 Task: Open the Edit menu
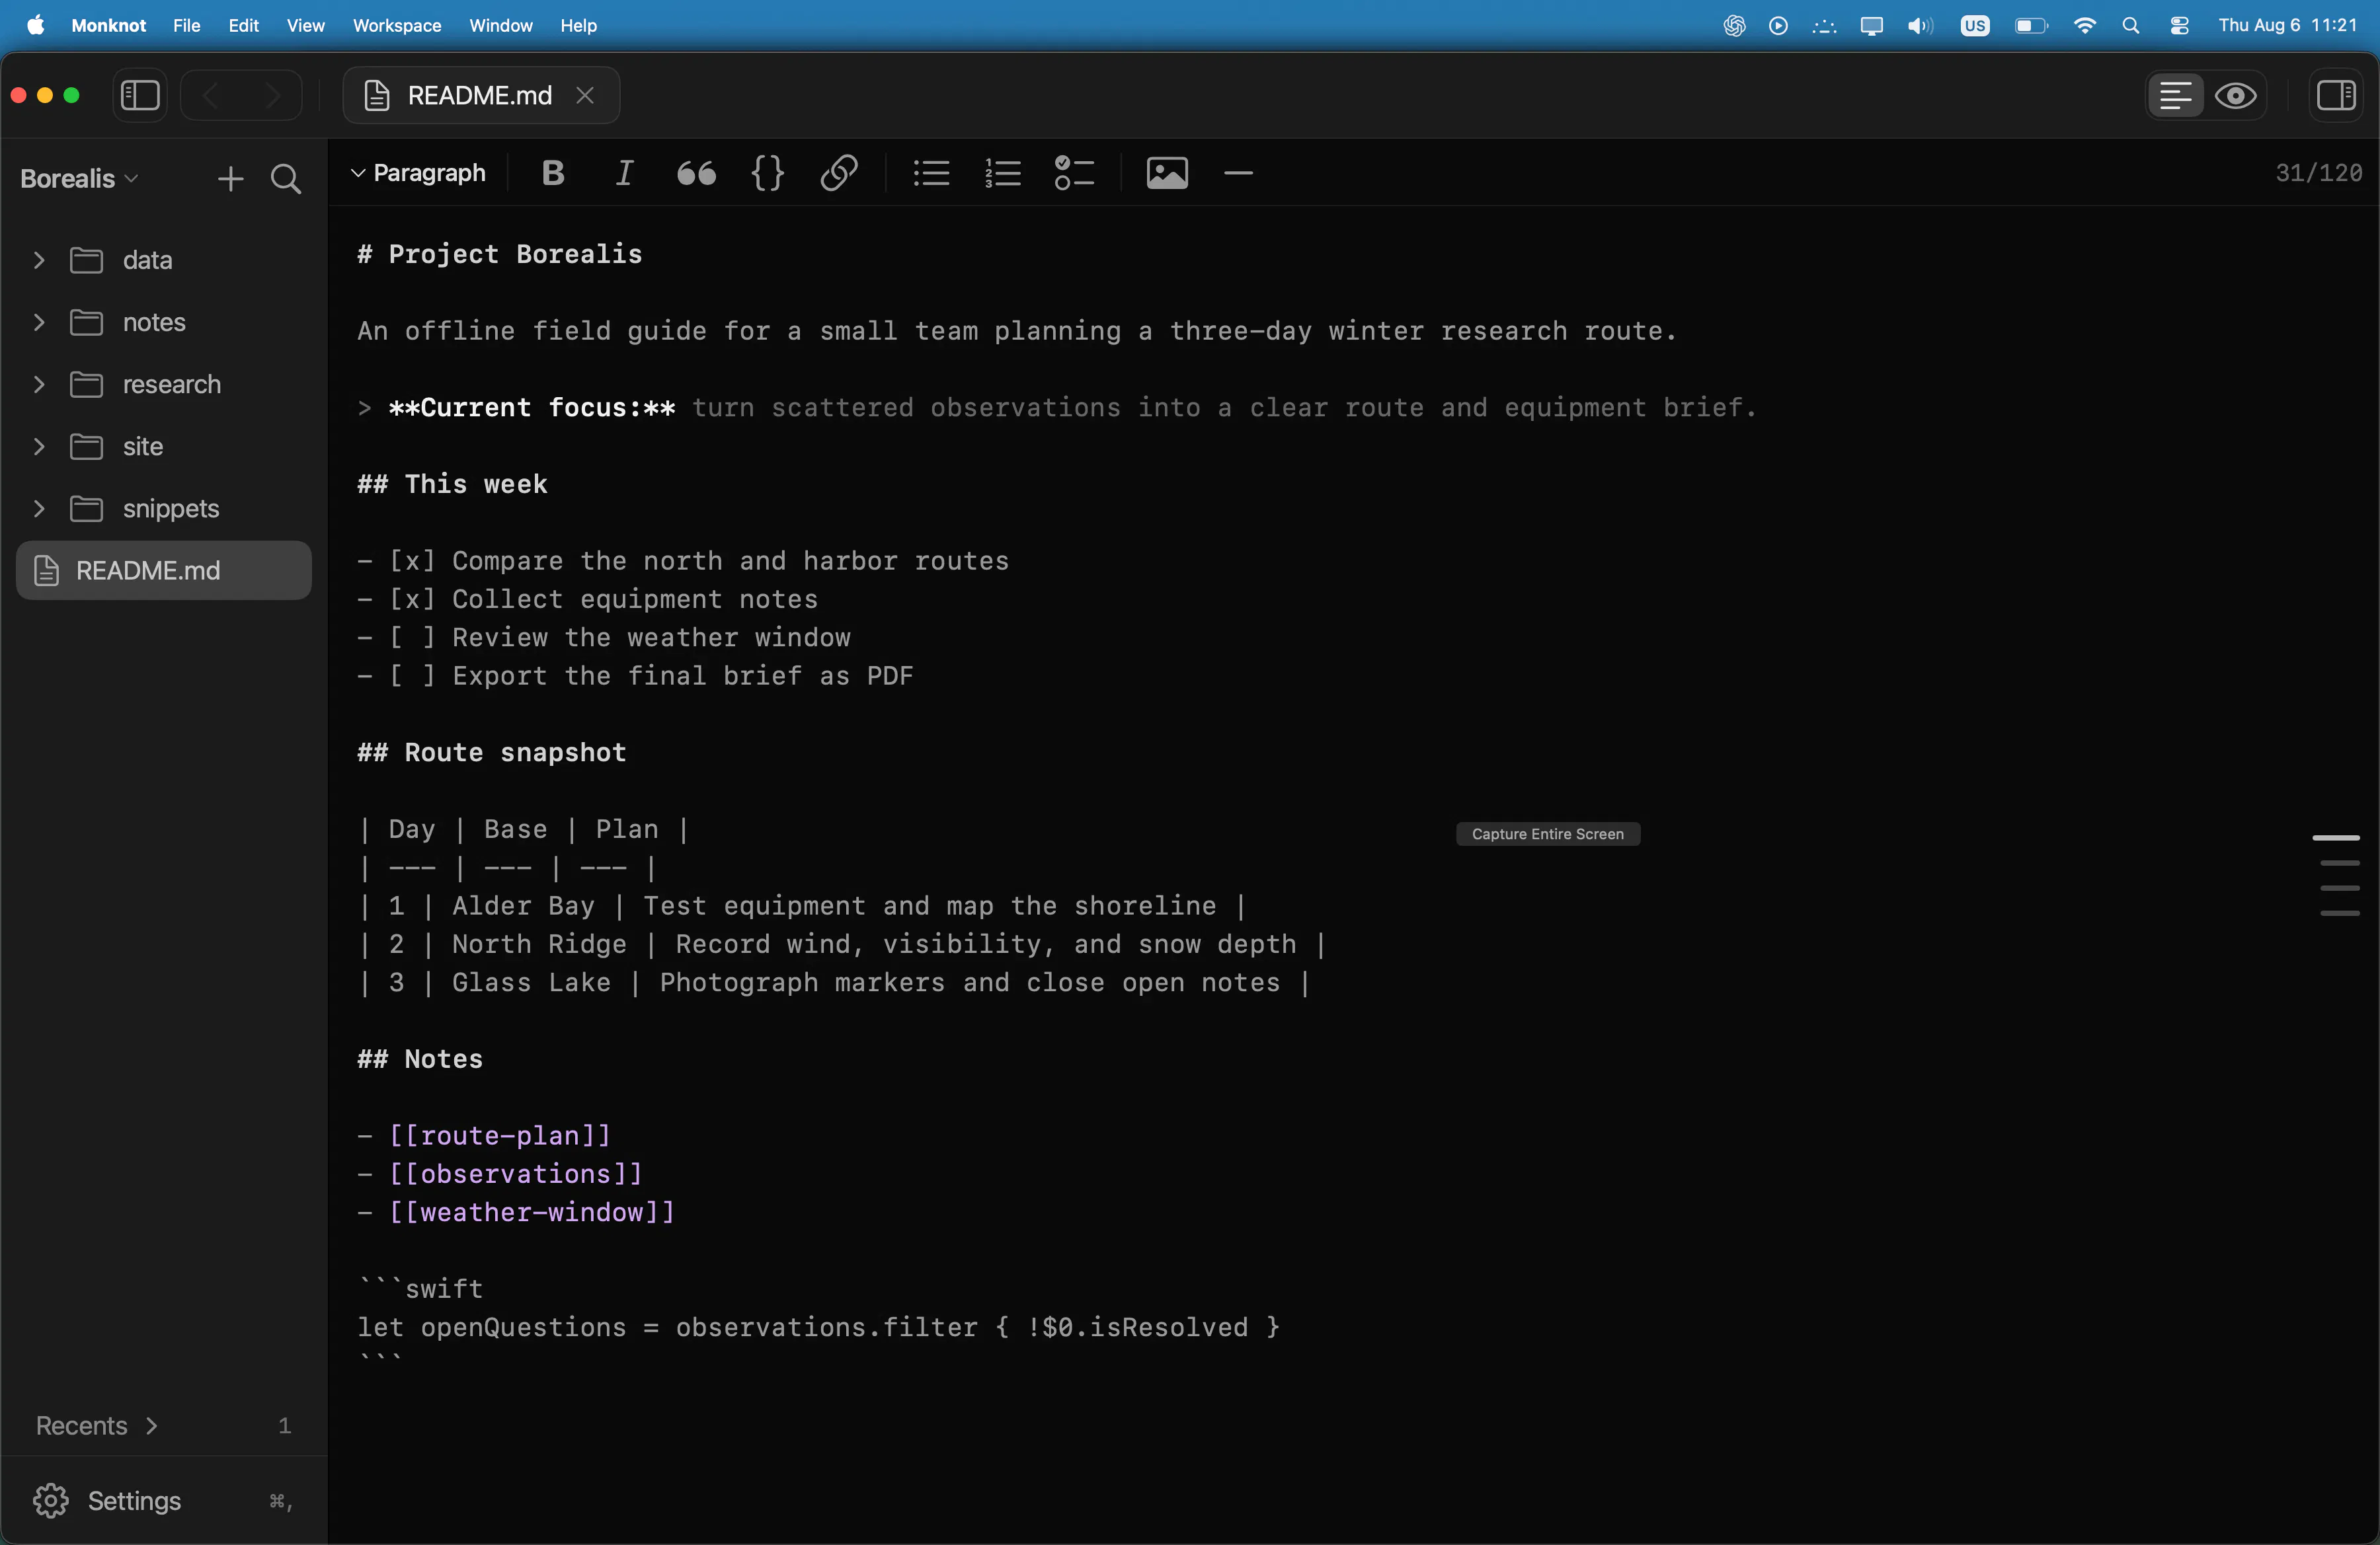(x=243, y=26)
